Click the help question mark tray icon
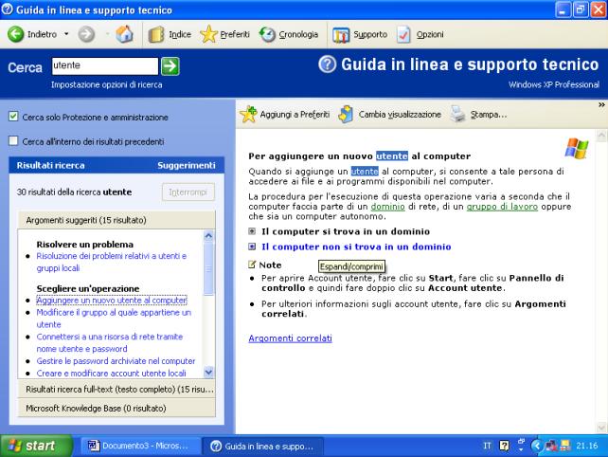 point(504,446)
